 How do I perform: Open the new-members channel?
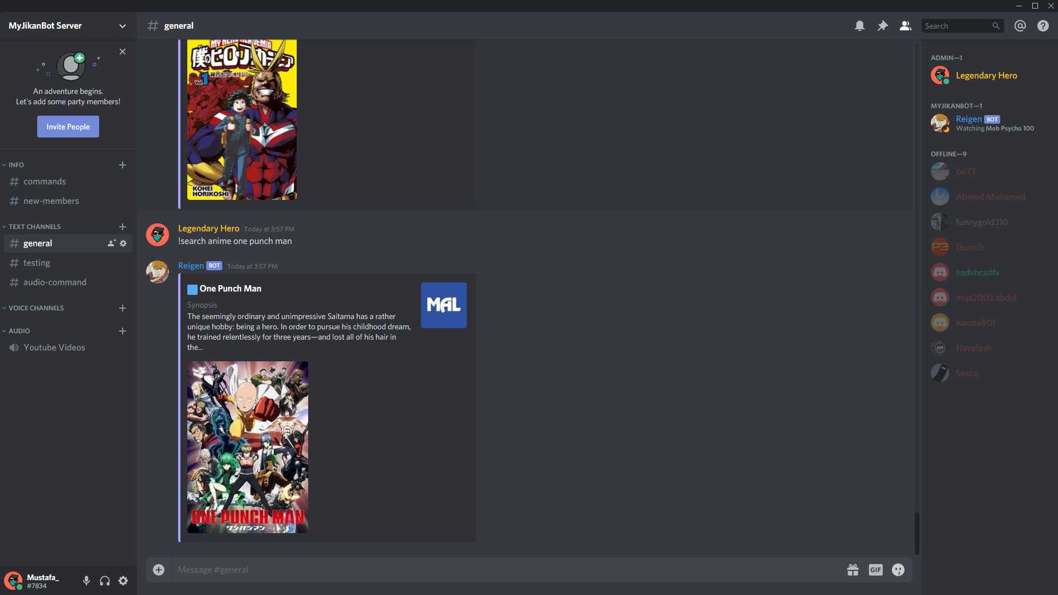[68, 201]
